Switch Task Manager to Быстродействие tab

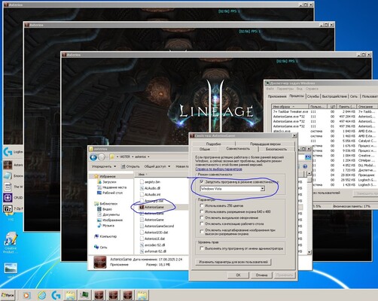tap(334, 96)
